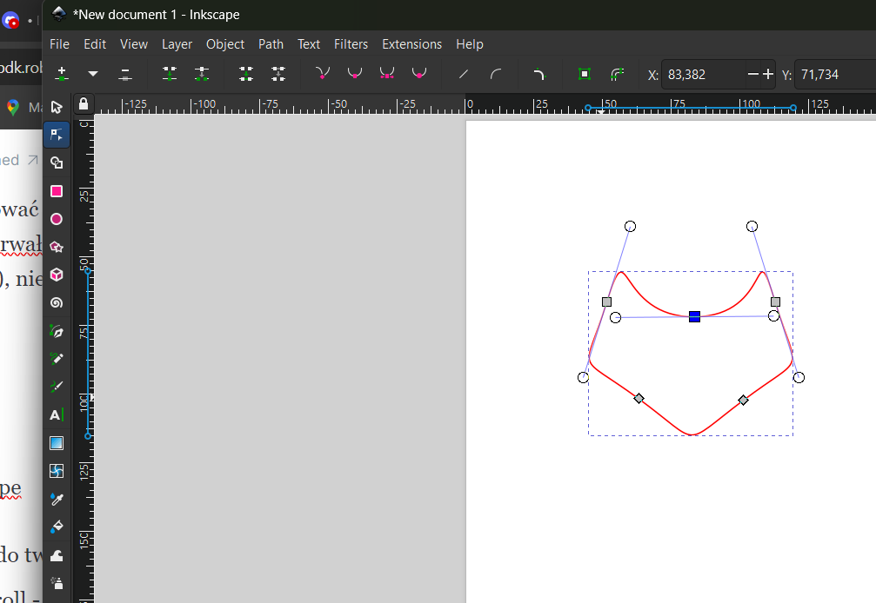Select the blue selected node on path
Viewport: 876px width, 603px height.
[x=694, y=317]
